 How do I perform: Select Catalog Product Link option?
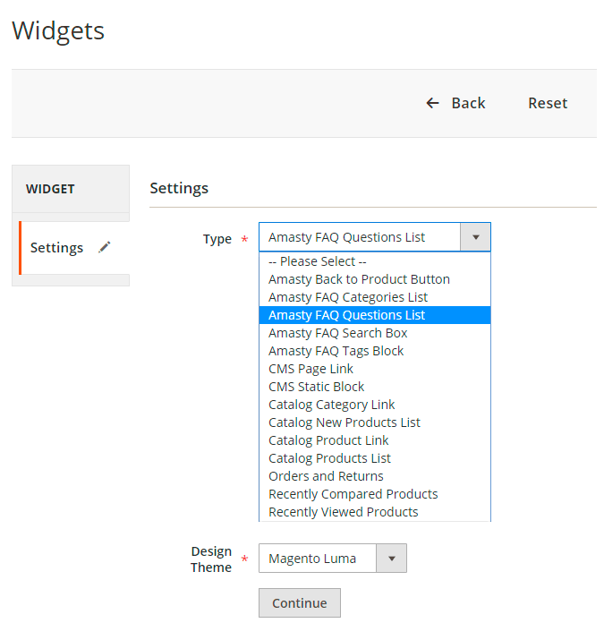pyautogui.click(x=375, y=440)
